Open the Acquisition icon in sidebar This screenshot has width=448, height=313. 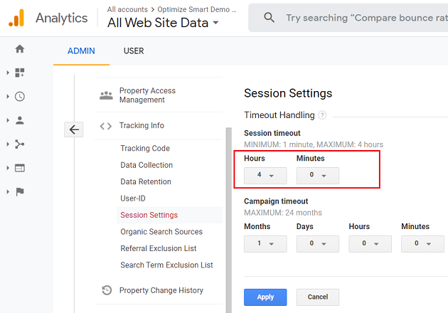point(20,144)
